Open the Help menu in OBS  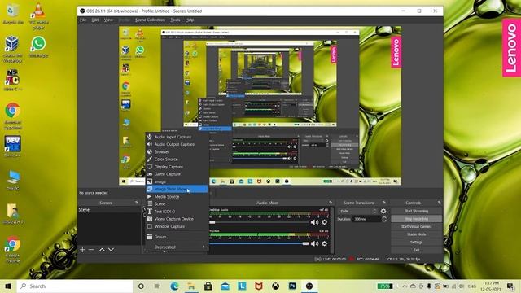click(x=190, y=20)
